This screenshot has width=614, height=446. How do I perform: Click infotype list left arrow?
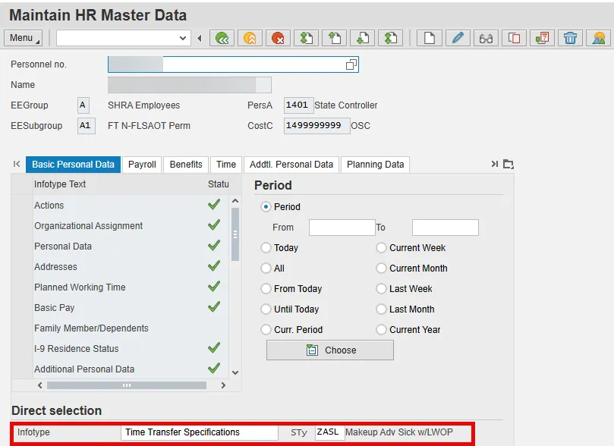pyautogui.click(x=40, y=385)
